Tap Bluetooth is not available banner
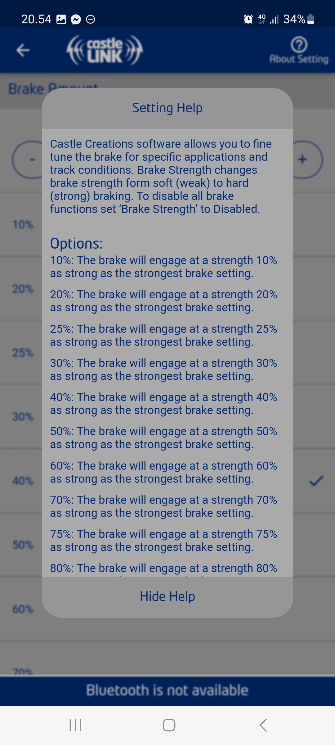The height and width of the screenshot is (745, 335). coord(167,690)
